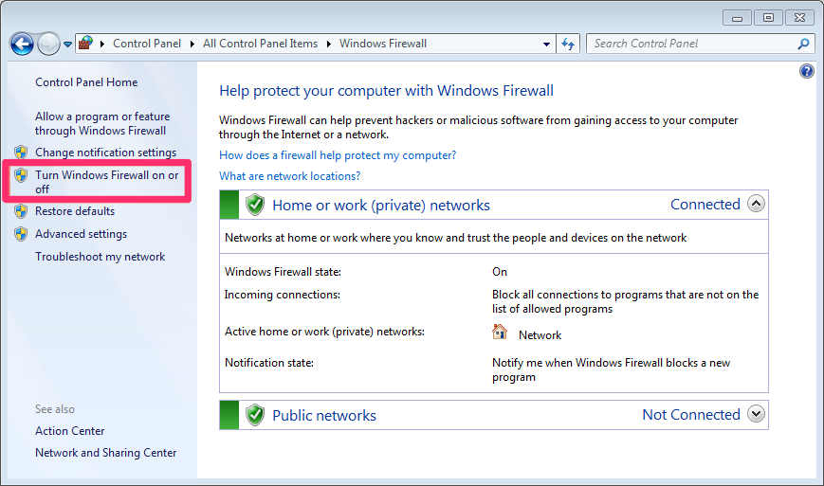This screenshot has width=824, height=486.
Task: Open Help via the blue question mark
Action: (x=806, y=71)
